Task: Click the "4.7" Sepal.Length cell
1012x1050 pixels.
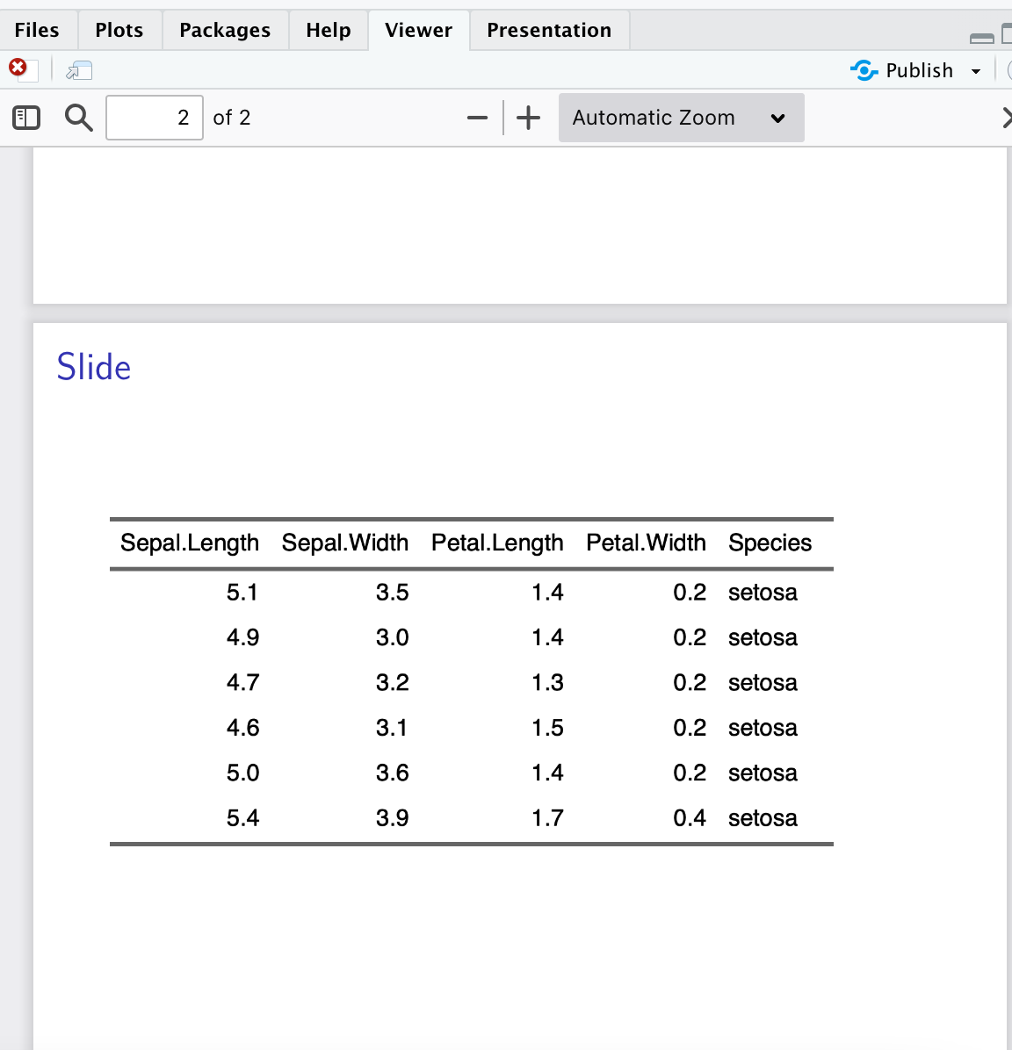Action: 242,683
